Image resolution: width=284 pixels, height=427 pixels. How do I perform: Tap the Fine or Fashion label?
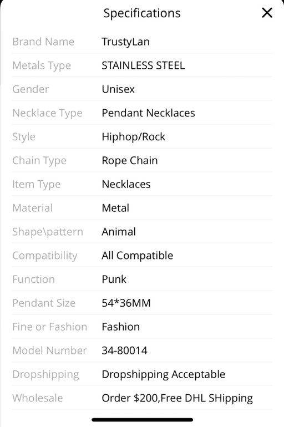tap(50, 327)
